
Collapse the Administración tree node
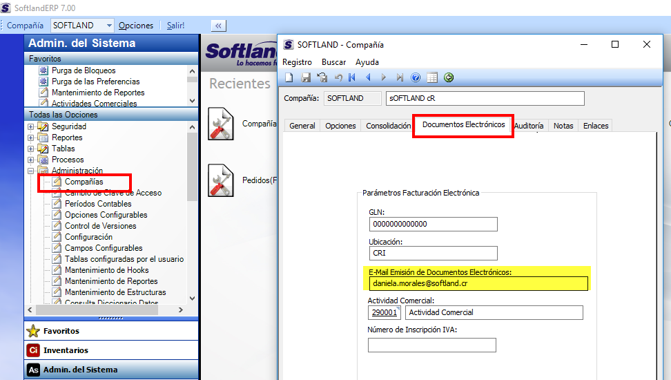pyautogui.click(x=31, y=171)
